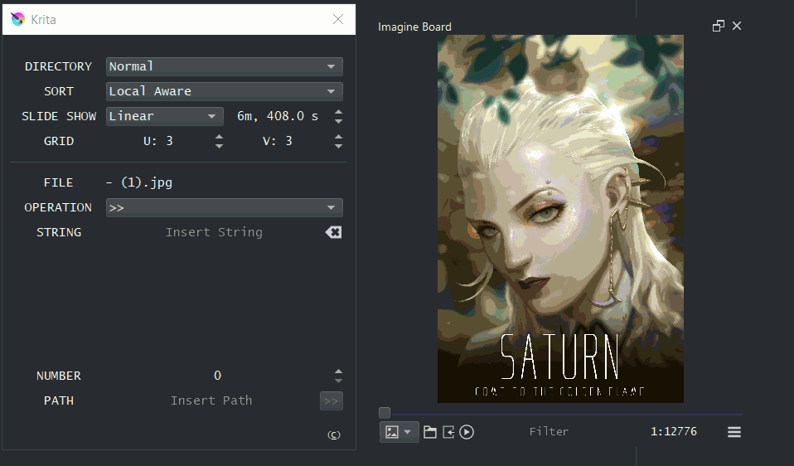
Task: Click the import image arrow icon
Action: click(x=448, y=432)
